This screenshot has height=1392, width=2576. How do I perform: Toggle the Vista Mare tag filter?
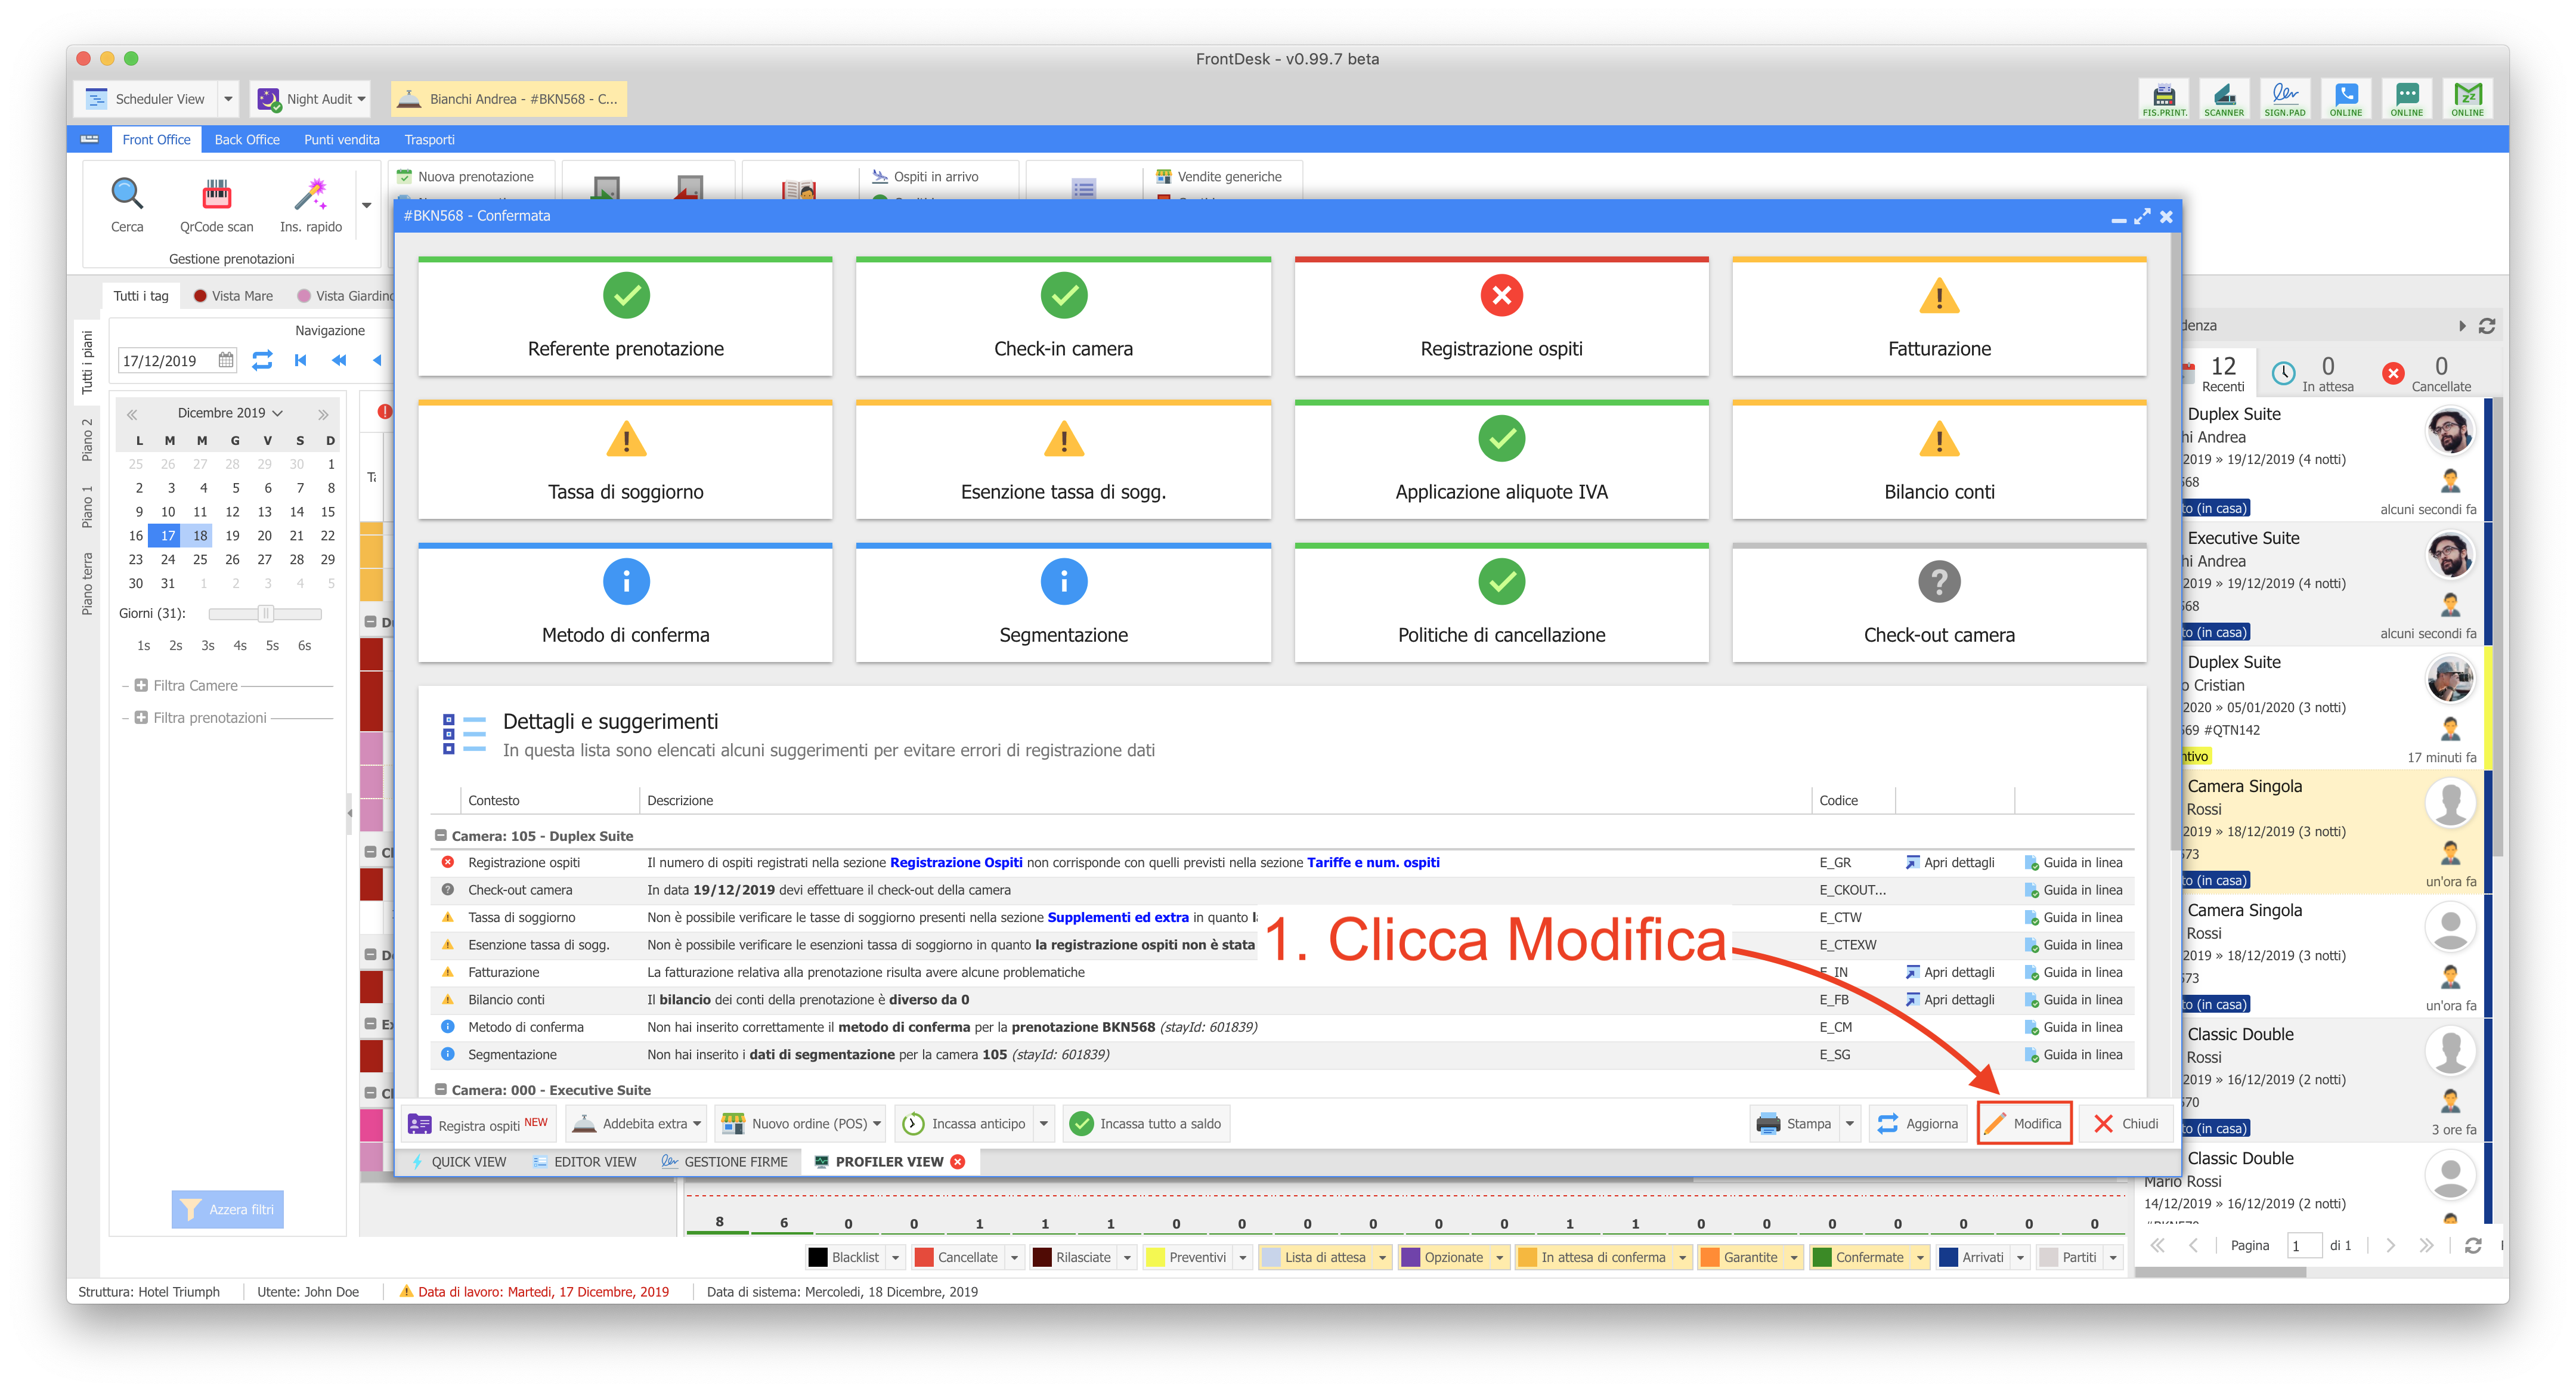tap(233, 296)
